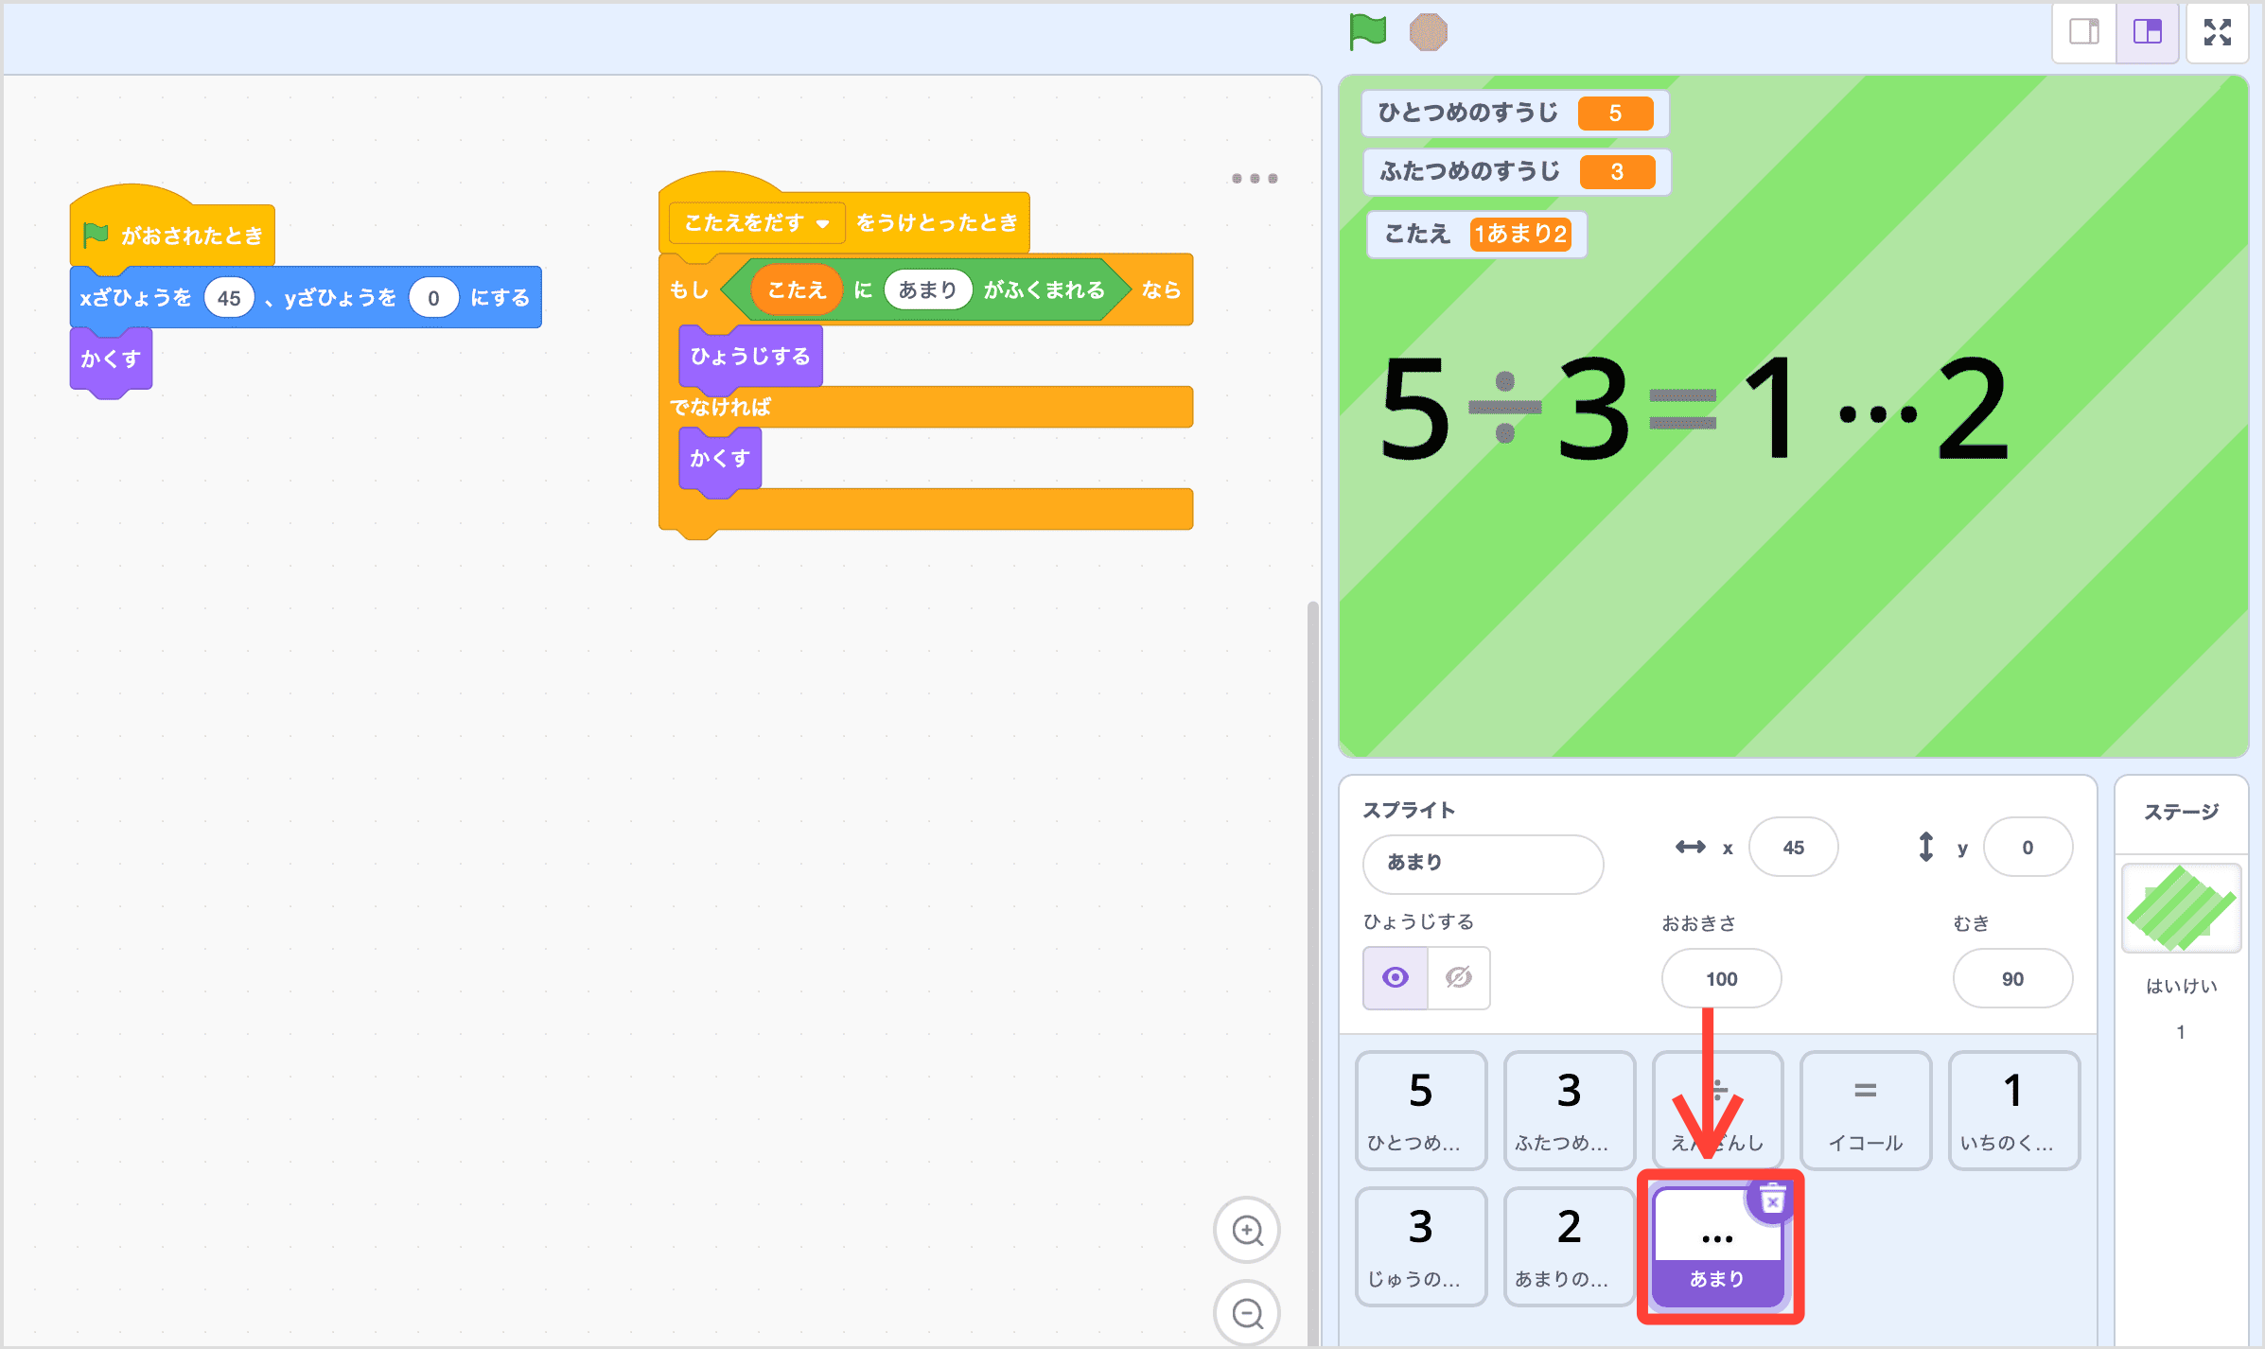This screenshot has width=2265, height=1349.
Task: Click the green flag hat block
Action: (172, 234)
